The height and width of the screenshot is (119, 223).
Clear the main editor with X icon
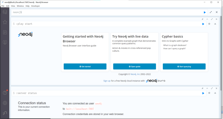[217, 12]
